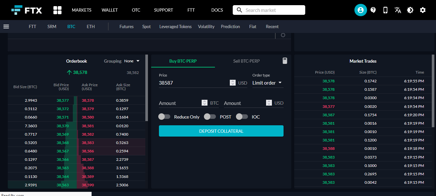
Task: Toggle the brightness theme icon
Action: tap(410, 10)
